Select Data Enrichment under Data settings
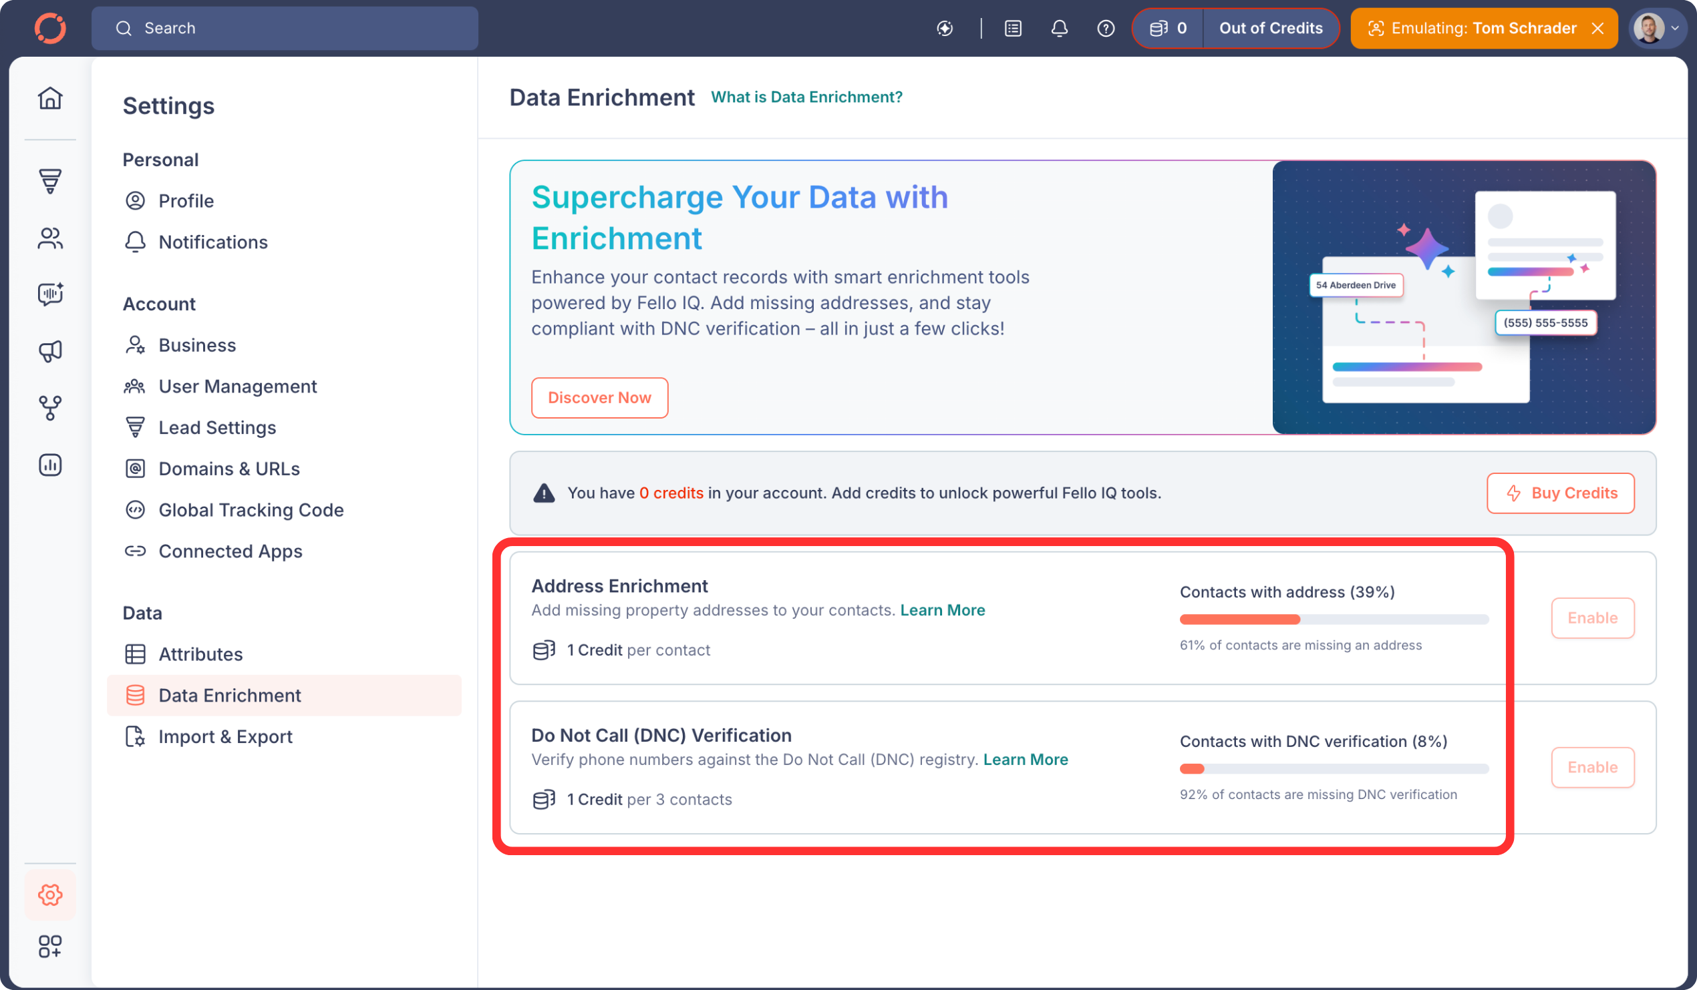Screen dimensions: 1697x990 (x=230, y=694)
